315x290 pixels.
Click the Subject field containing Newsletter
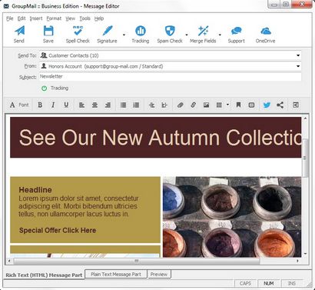[170, 77]
